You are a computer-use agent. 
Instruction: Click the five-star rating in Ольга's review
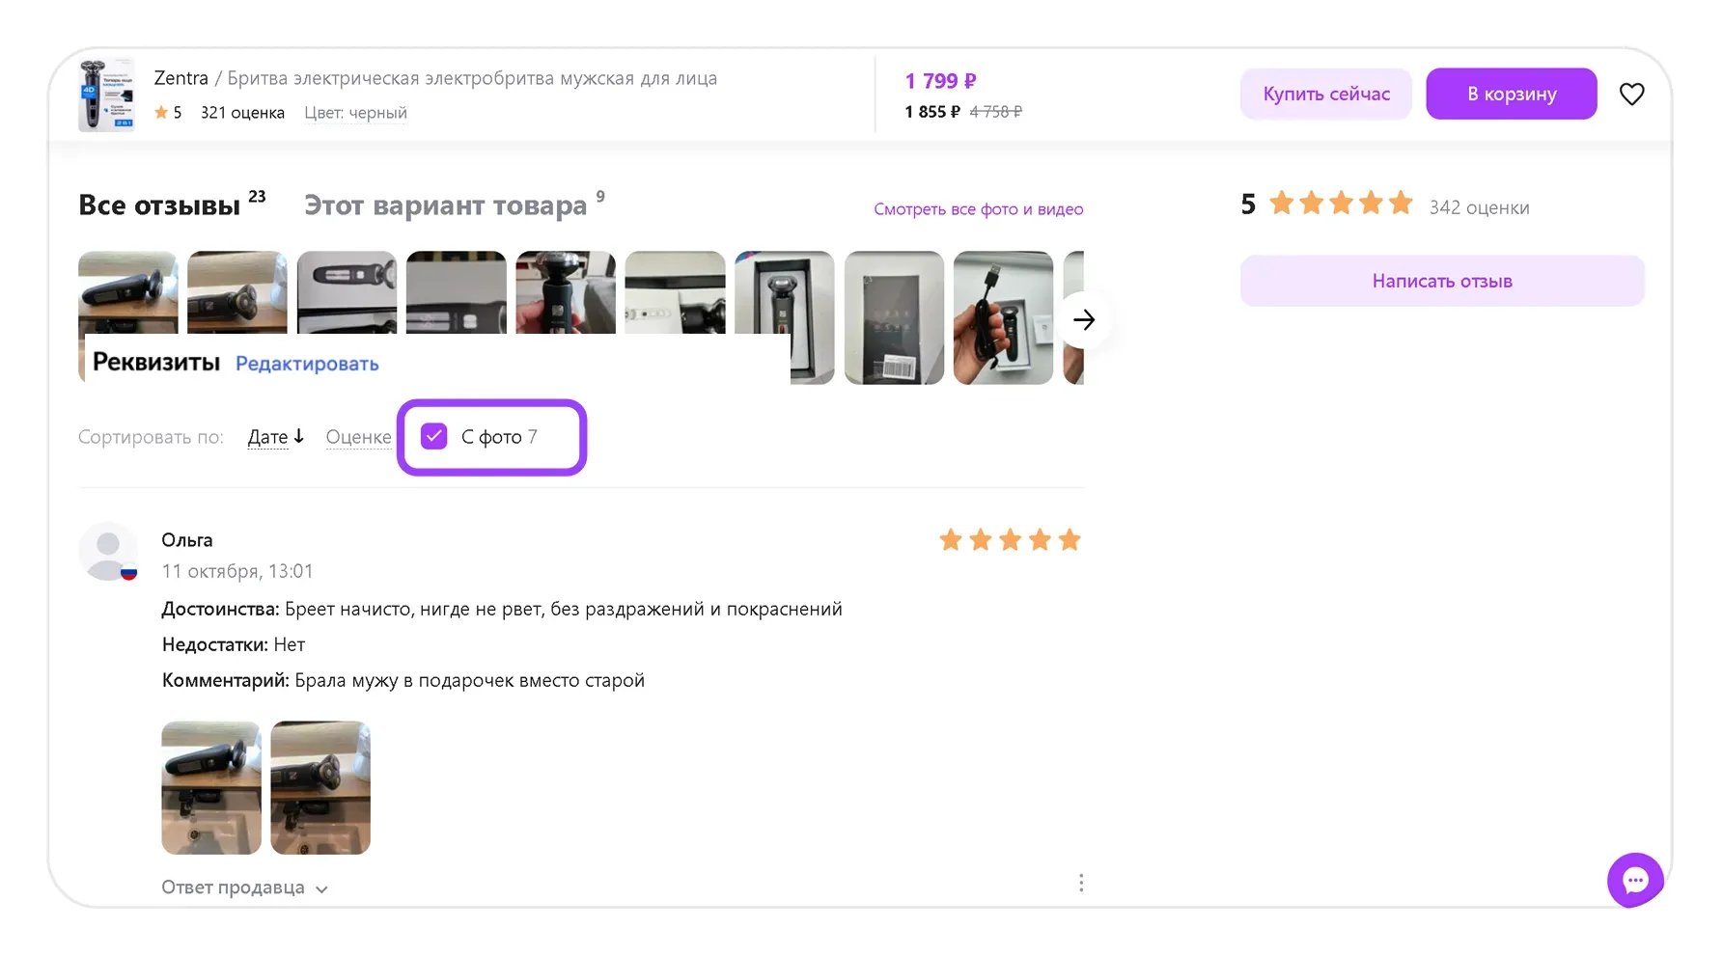click(1010, 540)
